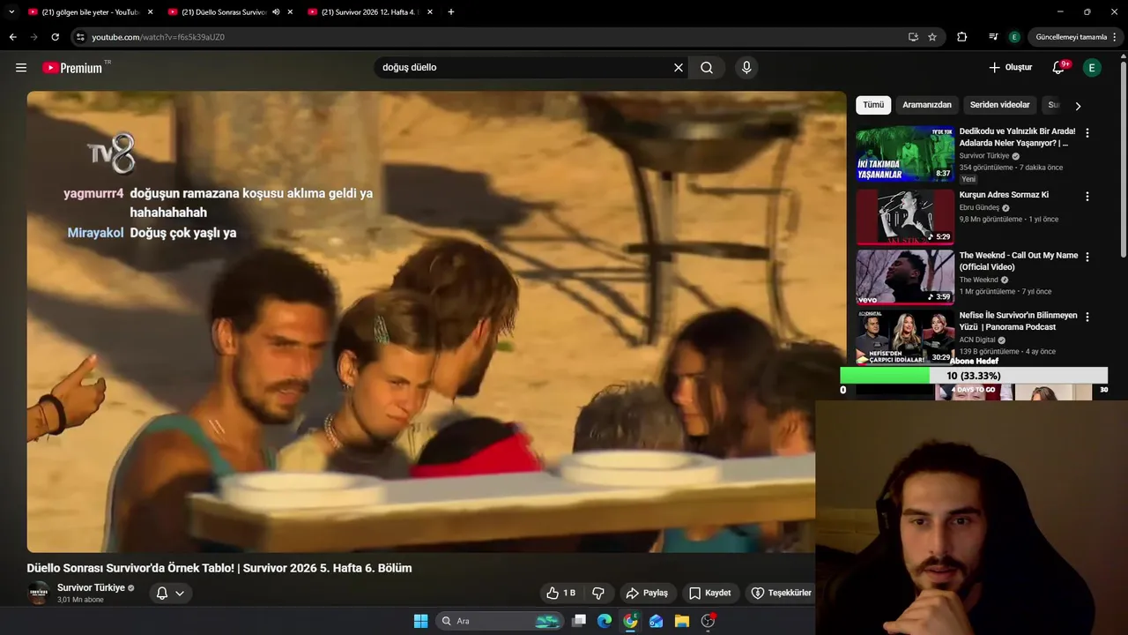Screen dimensions: 1128x635
Task: Open the YouTube guide hamburger menu
Action: click(21, 68)
